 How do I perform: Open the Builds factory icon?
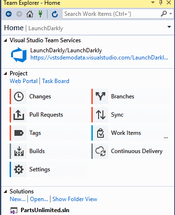pos(19,151)
